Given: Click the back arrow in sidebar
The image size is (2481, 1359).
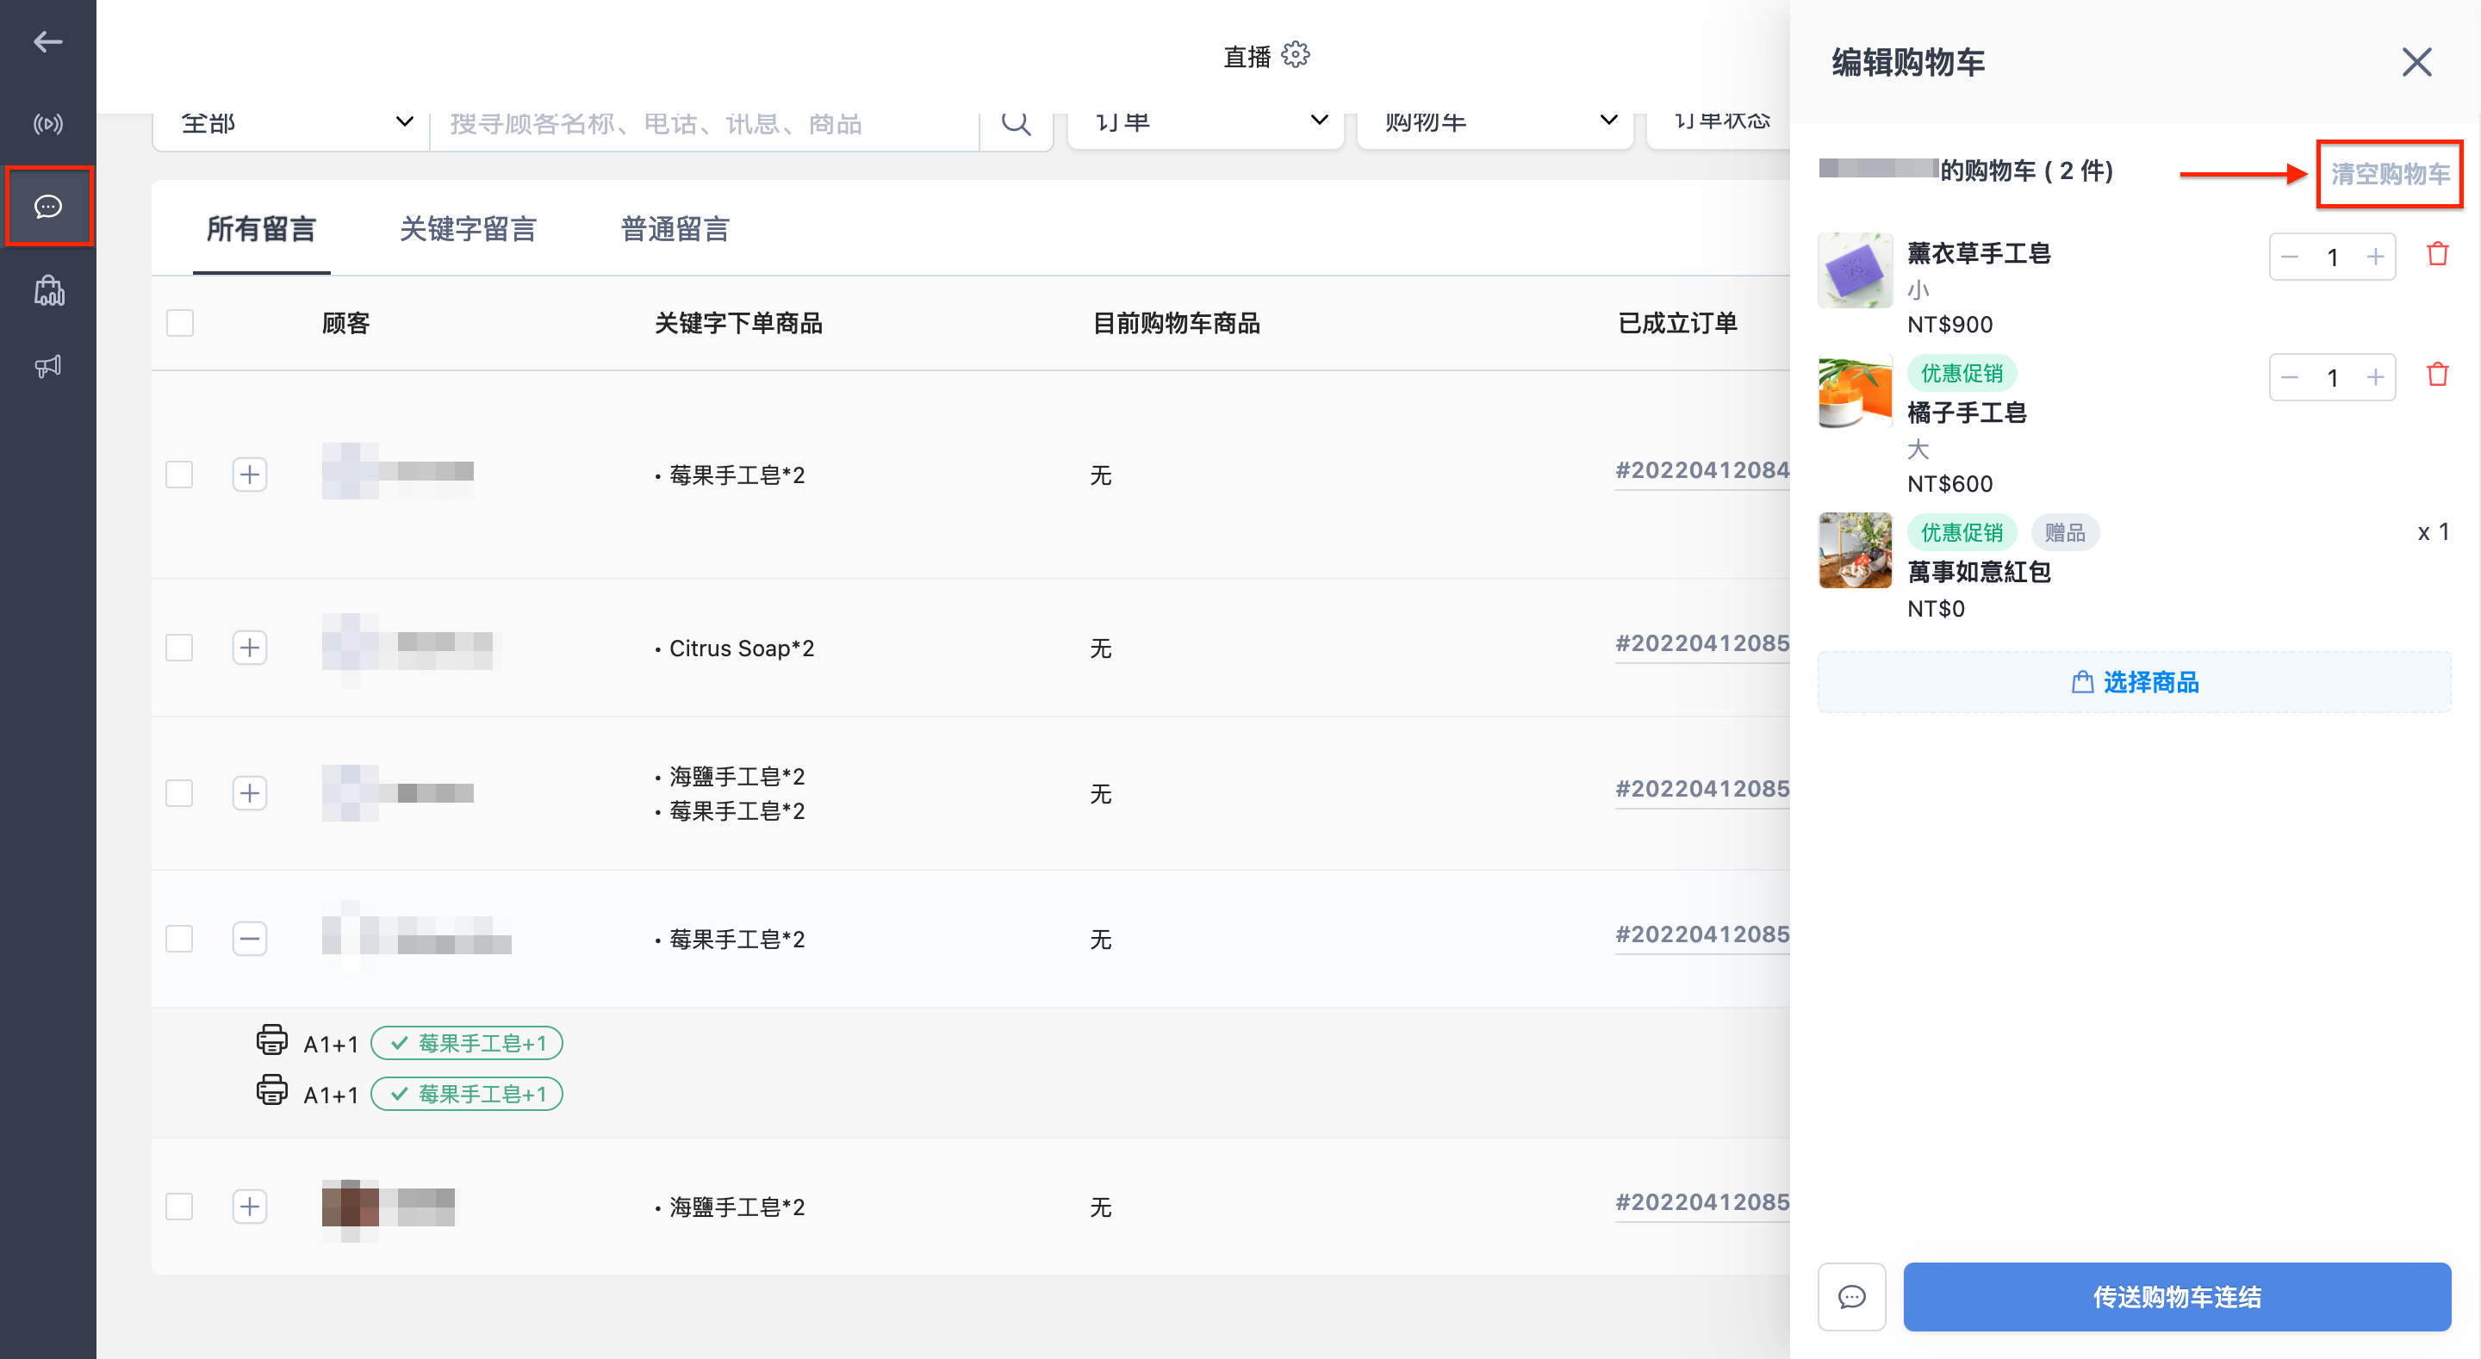Looking at the screenshot, I should click(x=47, y=42).
